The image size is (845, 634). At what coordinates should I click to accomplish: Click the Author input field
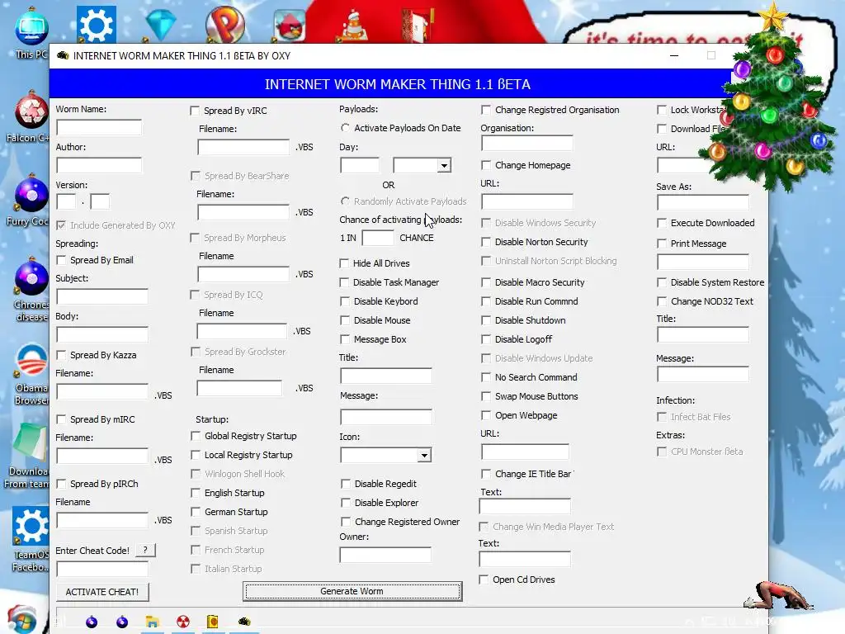coord(99,165)
